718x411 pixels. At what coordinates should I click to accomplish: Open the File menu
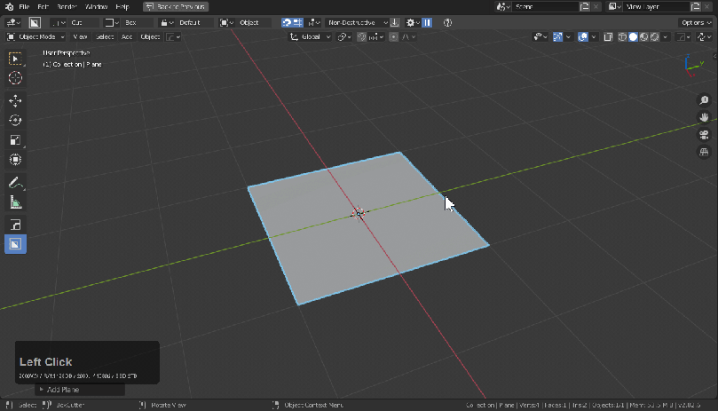pos(24,6)
